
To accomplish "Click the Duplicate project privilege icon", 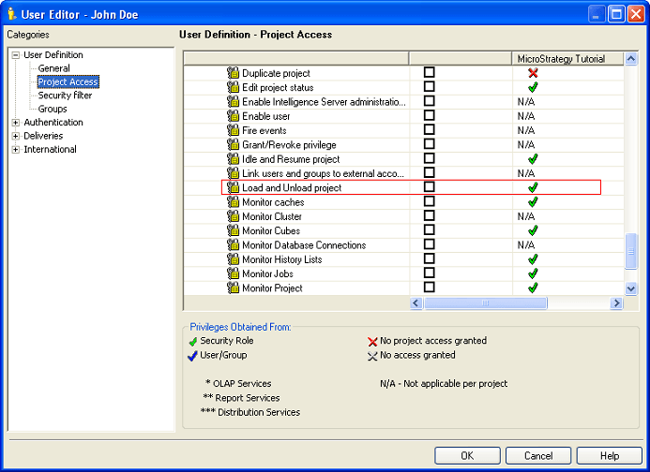I will point(234,73).
